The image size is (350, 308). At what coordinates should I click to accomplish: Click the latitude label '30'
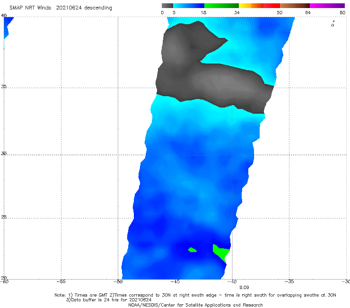tap(4, 154)
